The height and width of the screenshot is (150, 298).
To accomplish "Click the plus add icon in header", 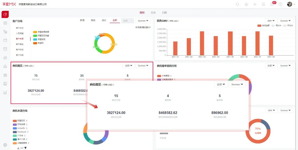I will click(x=255, y=4).
